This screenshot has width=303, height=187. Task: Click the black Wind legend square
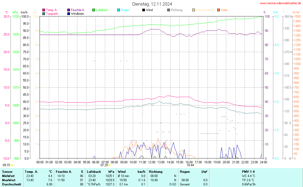[144, 10]
